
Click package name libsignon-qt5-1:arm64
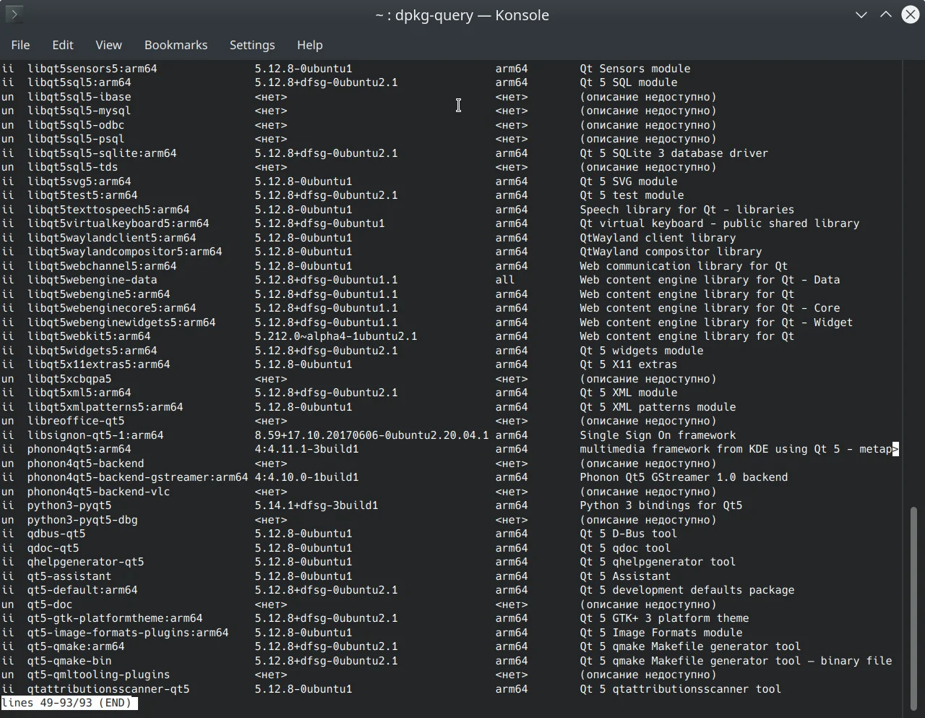[95, 435]
